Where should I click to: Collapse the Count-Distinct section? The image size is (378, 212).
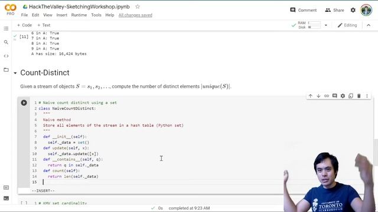(15, 73)
